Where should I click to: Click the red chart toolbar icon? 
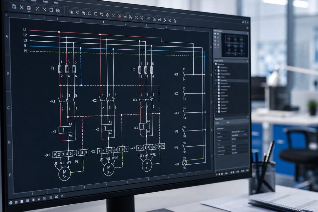pyautogui.click(x=119, y=16)
